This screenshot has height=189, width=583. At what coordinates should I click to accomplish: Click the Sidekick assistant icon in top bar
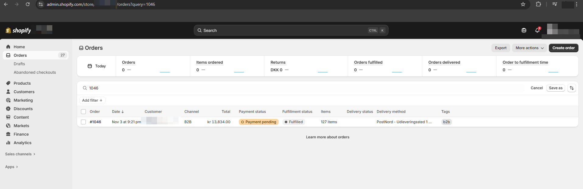point(524,30)
